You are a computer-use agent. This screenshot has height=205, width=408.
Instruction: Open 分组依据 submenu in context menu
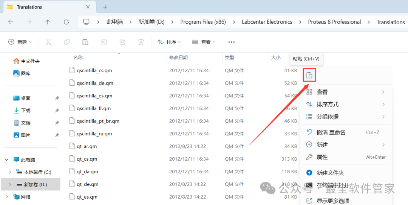coord(328,117)
